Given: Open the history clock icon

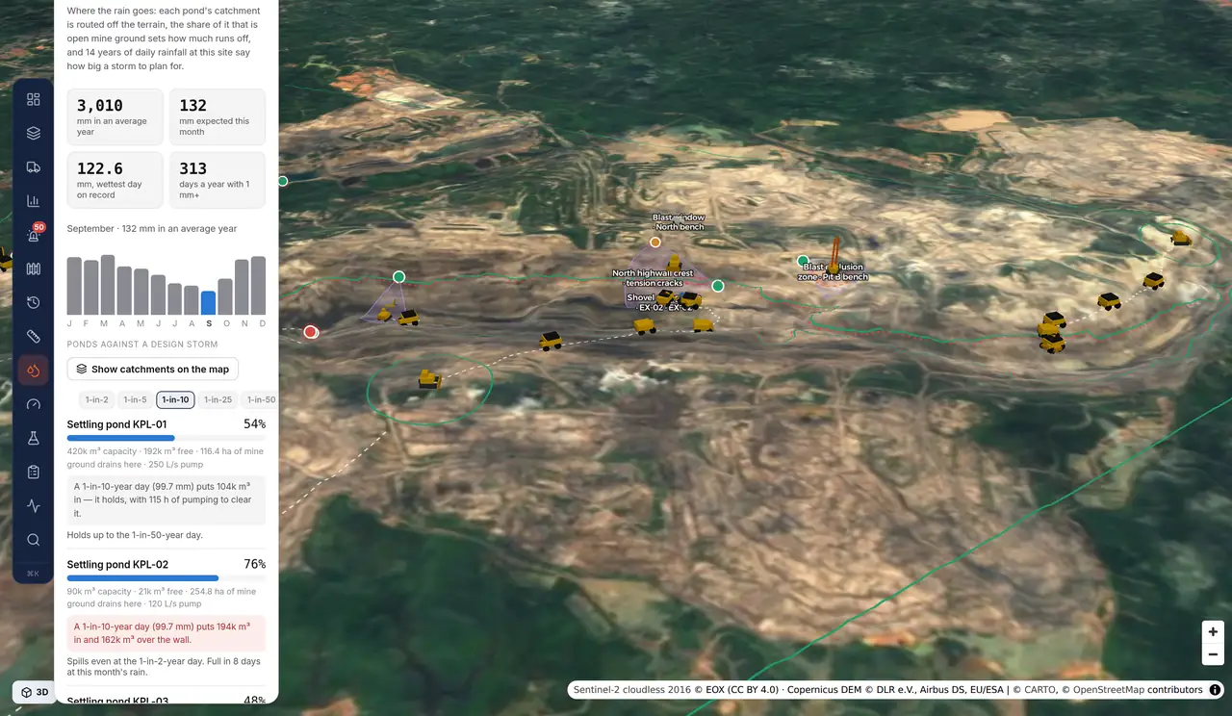Looking at the screenshot, I should [34, 302].
